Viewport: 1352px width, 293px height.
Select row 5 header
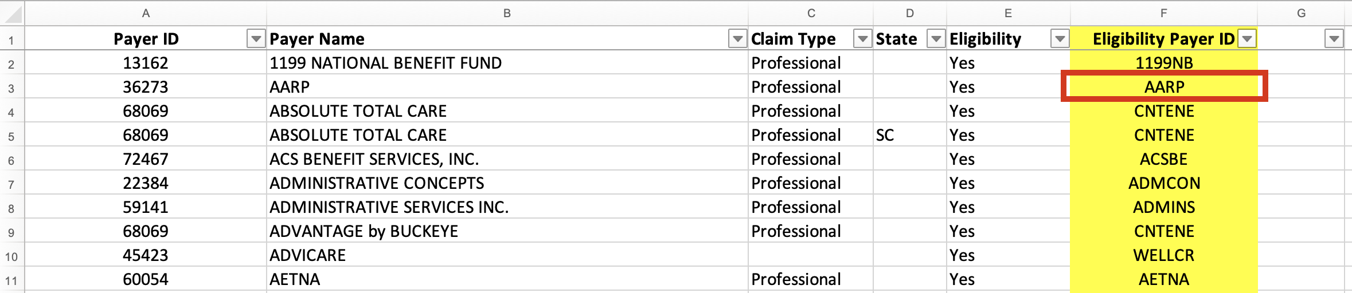click(11, 136)
